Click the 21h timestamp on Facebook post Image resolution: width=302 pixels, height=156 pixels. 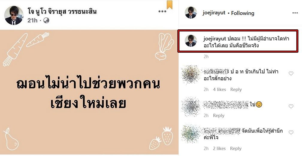click(x=32, y=20)
